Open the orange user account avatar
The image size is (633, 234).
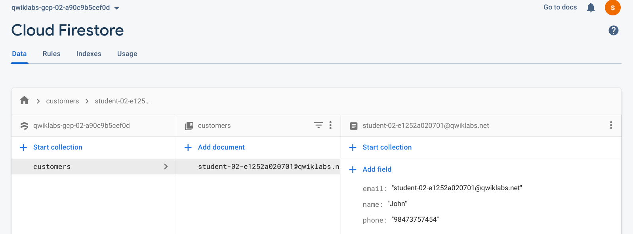pos(612,7)
